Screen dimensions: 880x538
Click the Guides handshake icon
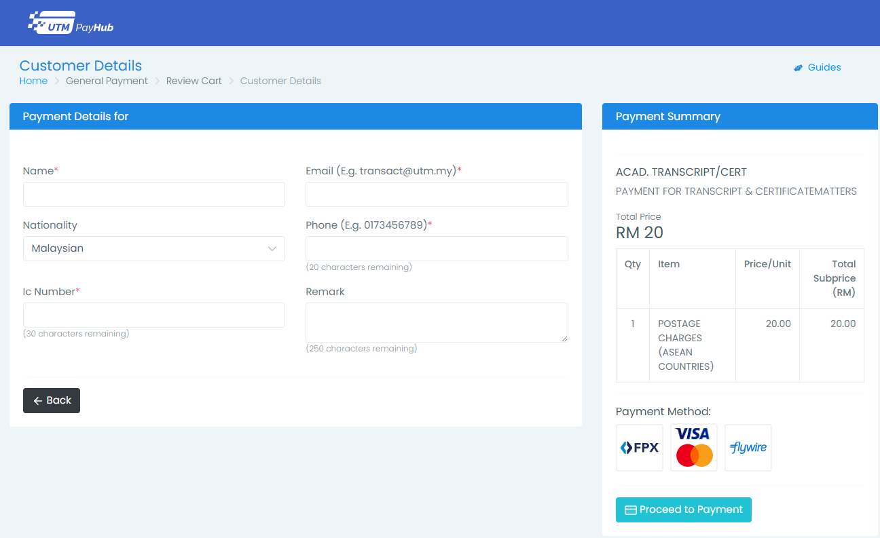pyautogui.click(x=799, y=68)
